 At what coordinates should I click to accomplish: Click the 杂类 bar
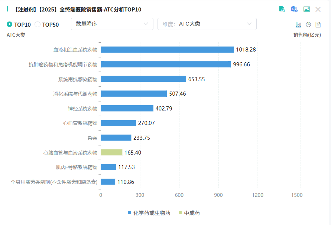point(116,138)
